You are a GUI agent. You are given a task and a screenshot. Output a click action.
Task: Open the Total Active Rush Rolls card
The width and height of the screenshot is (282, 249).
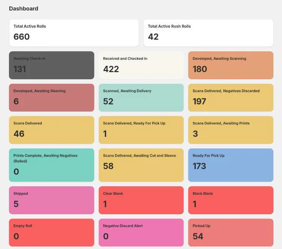(x=208, y=33)
